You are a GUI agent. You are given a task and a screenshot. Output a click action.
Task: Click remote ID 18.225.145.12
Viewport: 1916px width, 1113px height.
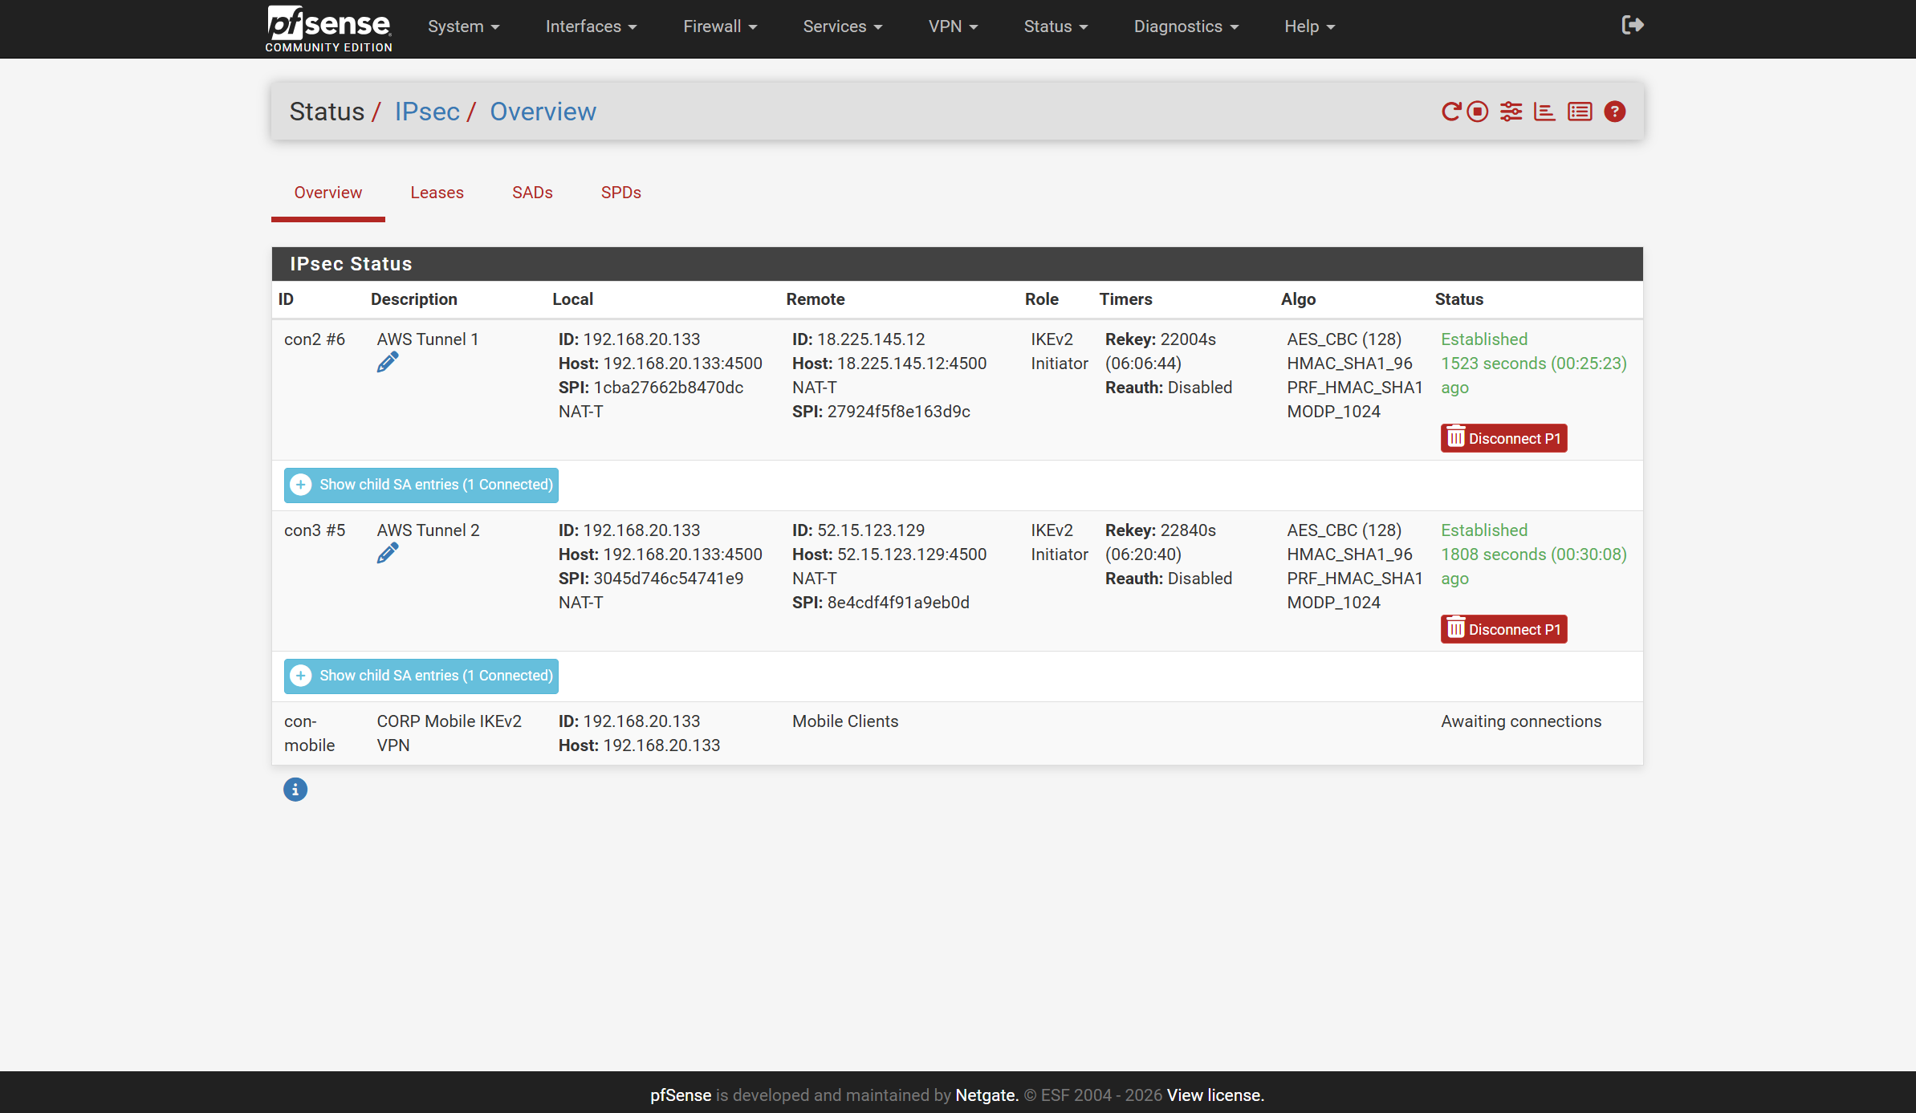(871, 339)
